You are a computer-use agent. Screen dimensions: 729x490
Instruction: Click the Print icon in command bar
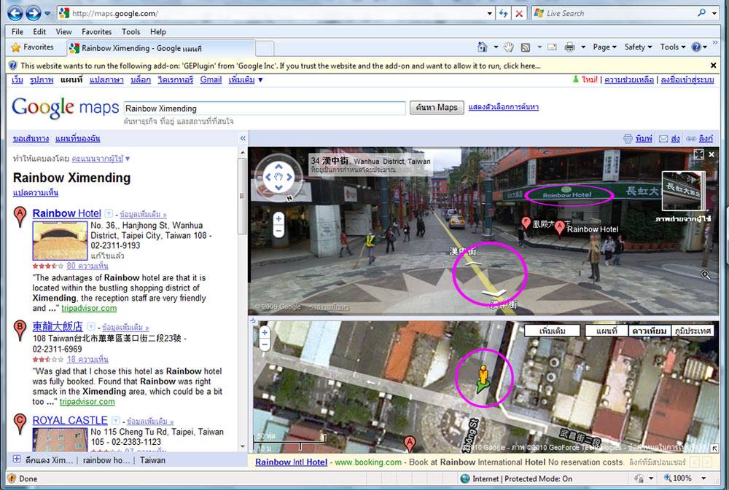point(569,47)
